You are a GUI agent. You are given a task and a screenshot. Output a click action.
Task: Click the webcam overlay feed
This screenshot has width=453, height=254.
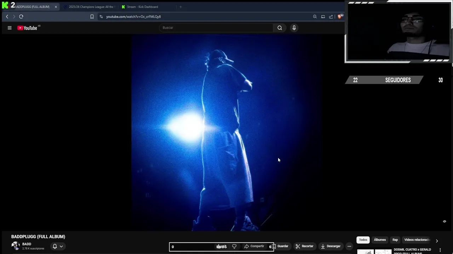(398, 32)
